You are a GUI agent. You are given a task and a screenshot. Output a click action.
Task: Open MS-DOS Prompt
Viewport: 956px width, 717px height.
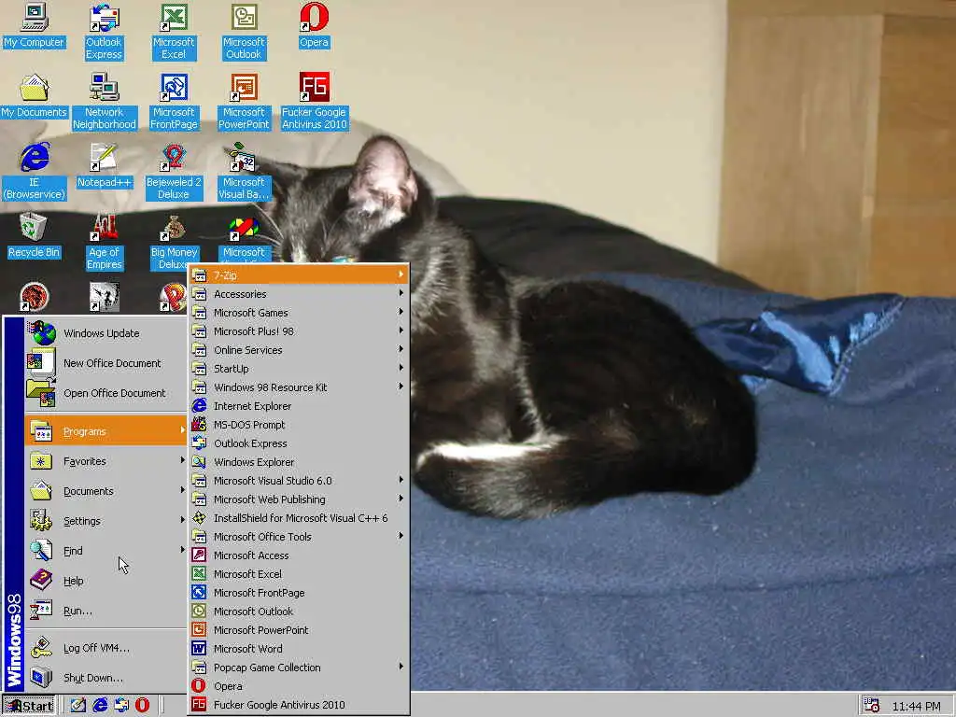point(299,425)
